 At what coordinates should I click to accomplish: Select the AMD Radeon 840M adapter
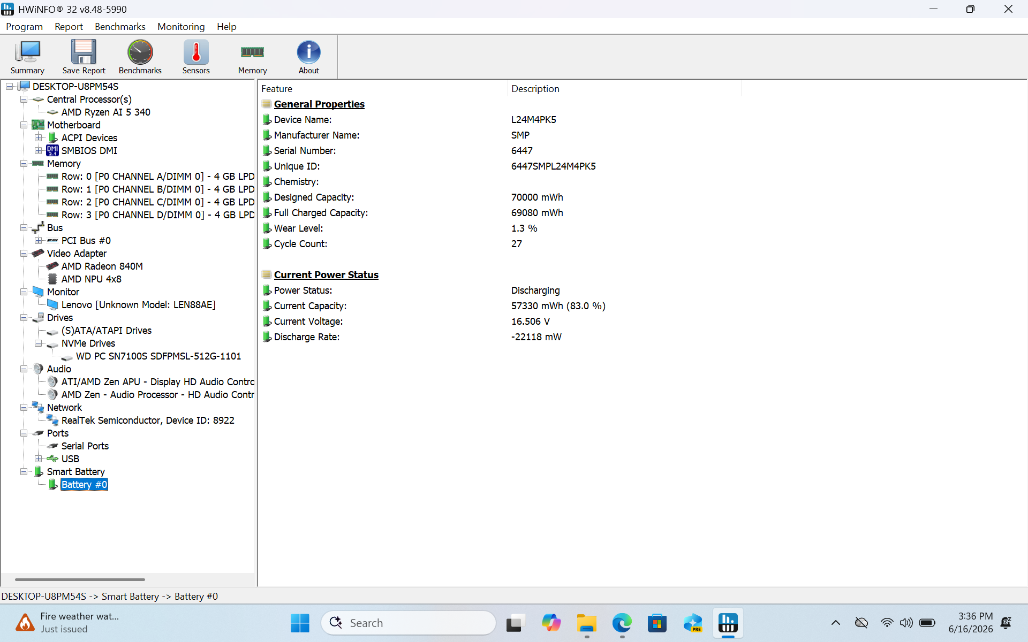[102, 266]
